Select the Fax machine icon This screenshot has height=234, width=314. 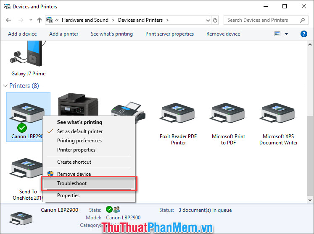click(128, 112)
